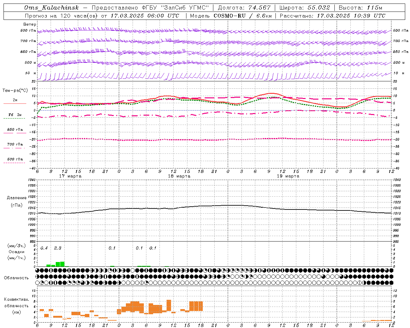The image size is (410, 328).
Task: Click the Осадки precipitation label
Action: [x=17, y=252]
